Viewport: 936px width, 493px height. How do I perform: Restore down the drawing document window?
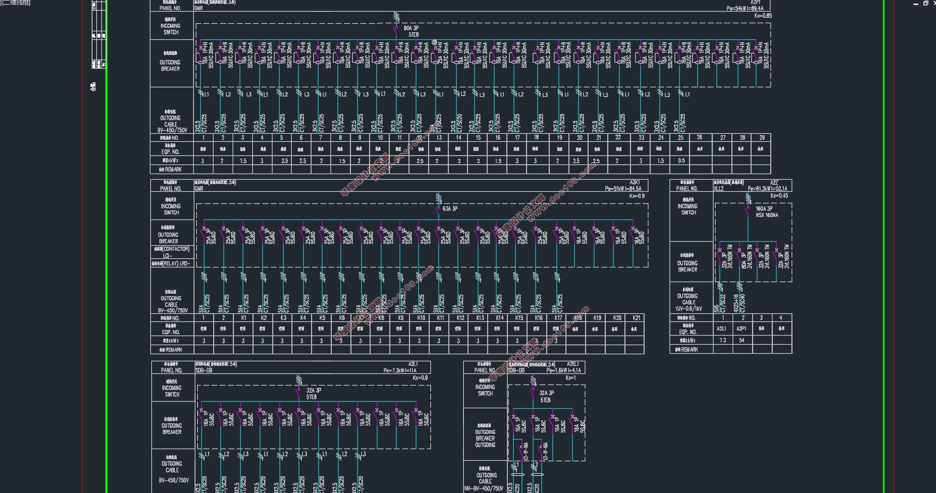925,4
